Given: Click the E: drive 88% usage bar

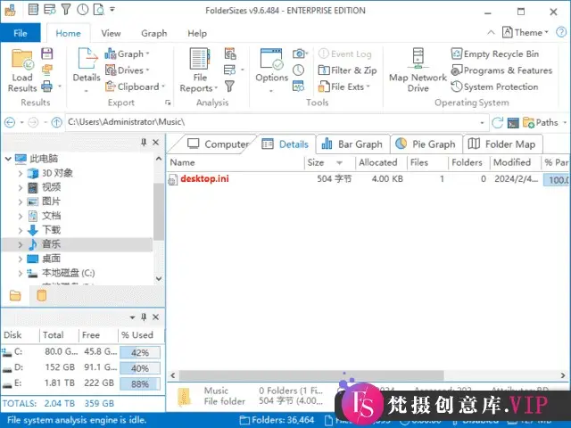Looking at the screenshot, I should pos(140,384).
